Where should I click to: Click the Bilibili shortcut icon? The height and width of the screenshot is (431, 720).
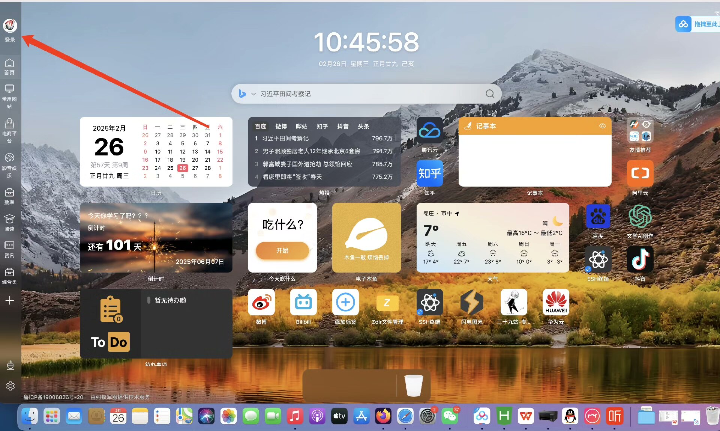(x=303, y=302)
